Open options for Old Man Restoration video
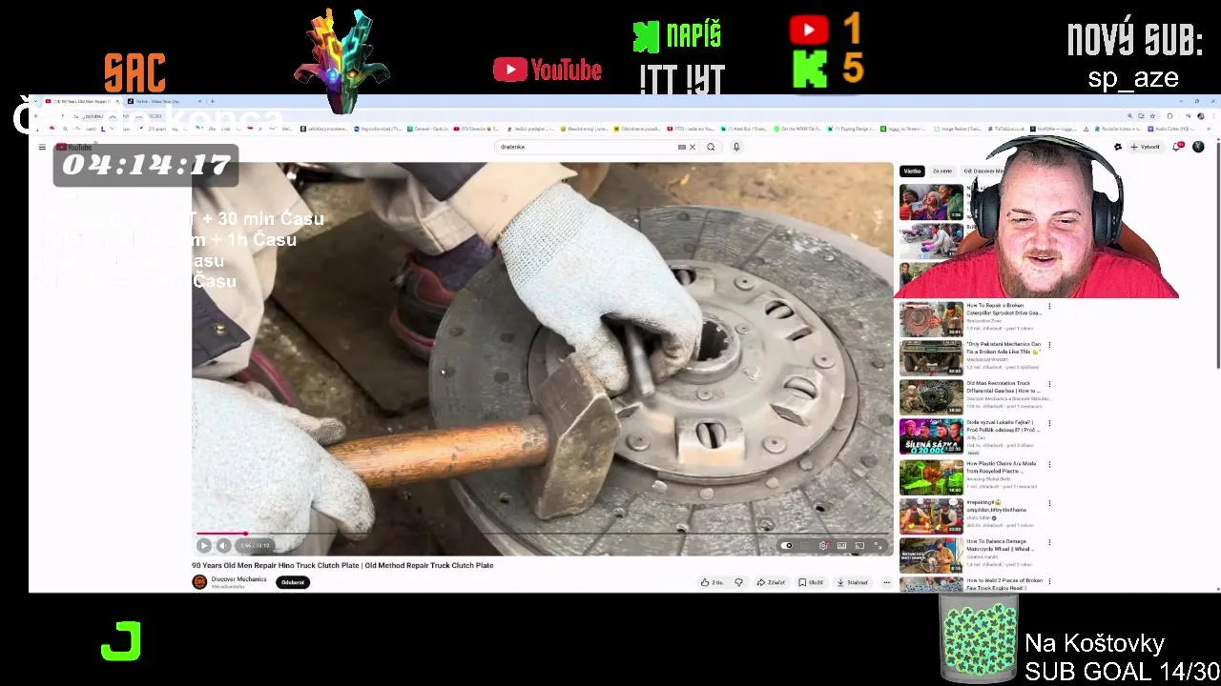This screenshot has height=686, width=1221. point(1049,384)
